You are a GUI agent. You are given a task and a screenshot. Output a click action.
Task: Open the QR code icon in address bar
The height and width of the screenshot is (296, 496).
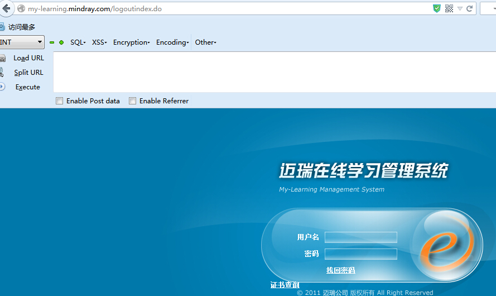point(449,8)
